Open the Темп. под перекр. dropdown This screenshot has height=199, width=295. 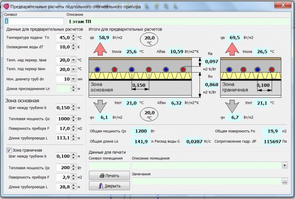(74, 69)
